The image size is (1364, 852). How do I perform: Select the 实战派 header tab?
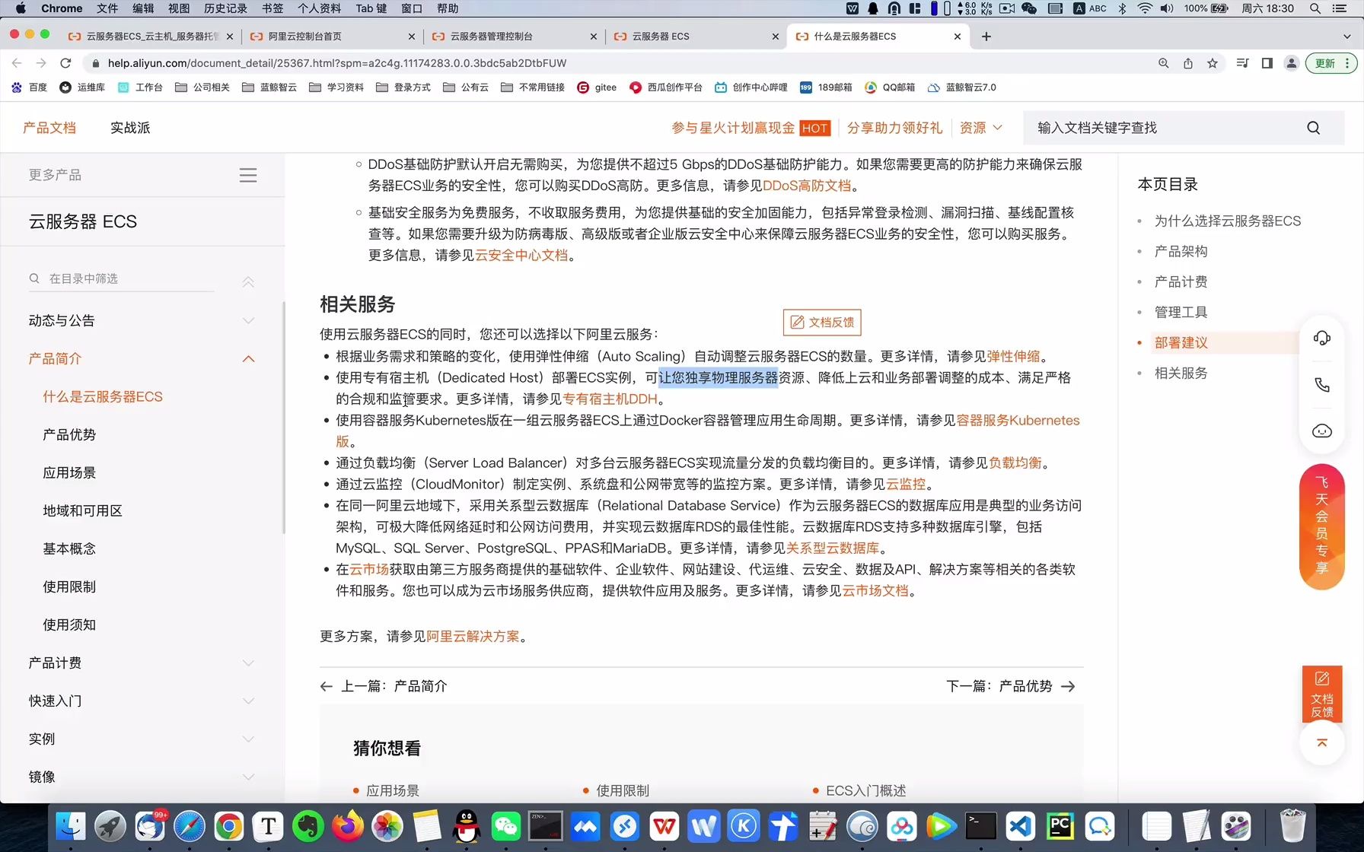[130, 128]
